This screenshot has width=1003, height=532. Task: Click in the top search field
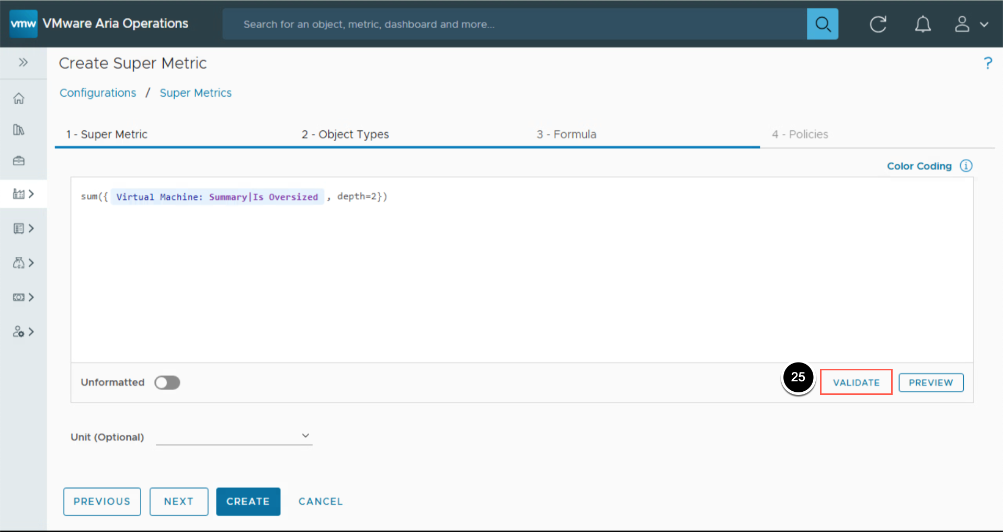coord(512,24)
